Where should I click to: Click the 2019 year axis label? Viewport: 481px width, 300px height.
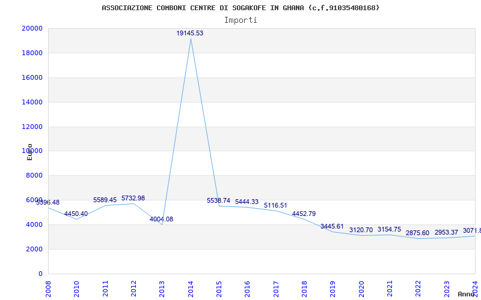pyautogui.click(x=332, y=289)
